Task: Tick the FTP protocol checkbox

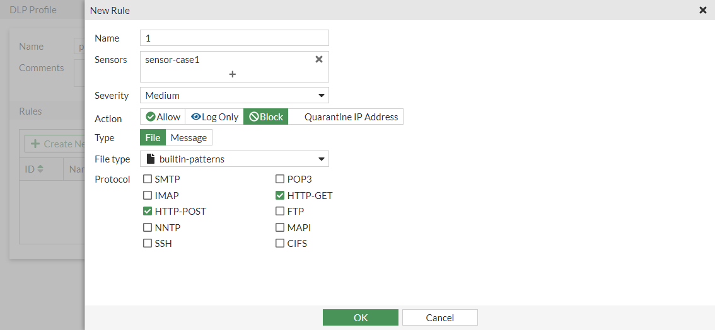Action: click(280, 212)
